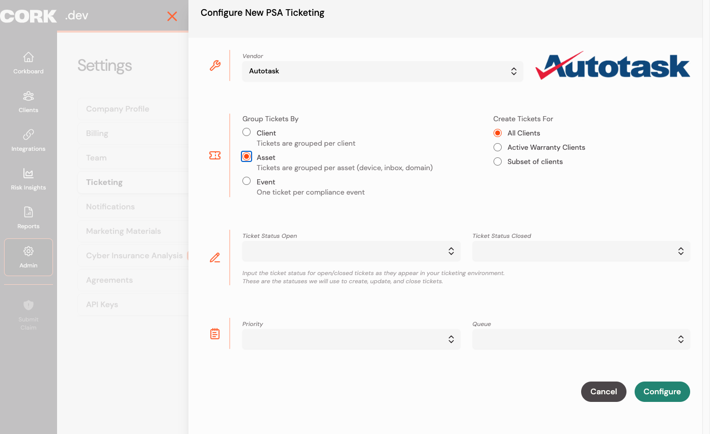710x434 pixels.
Task: Select Client grouping radio button
Action: (247, 132)
